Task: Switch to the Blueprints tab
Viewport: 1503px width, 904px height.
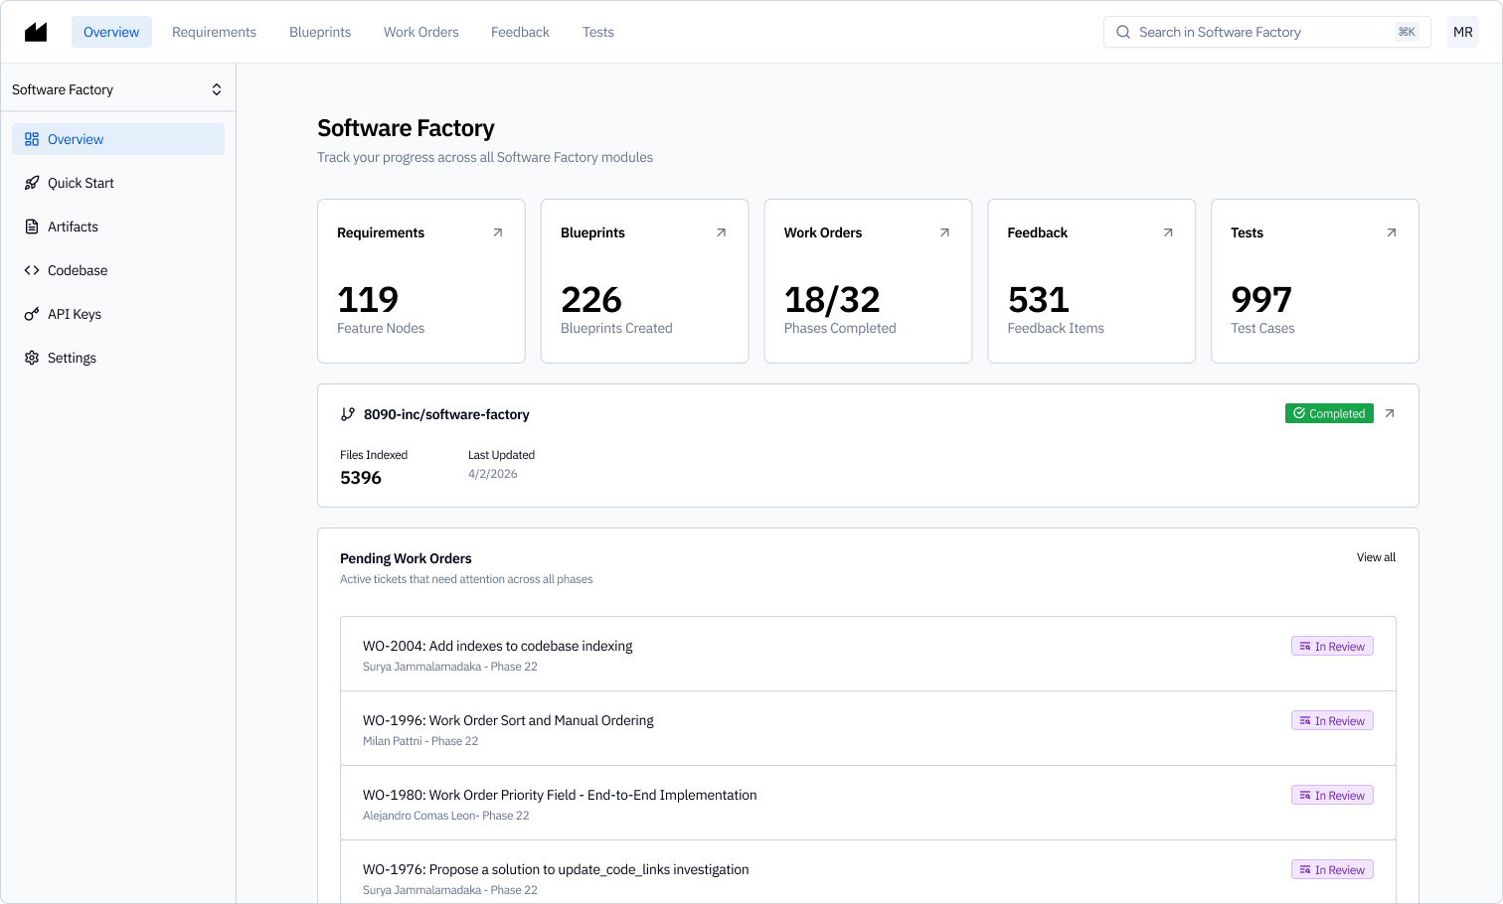Action: (x=319, y=31)
